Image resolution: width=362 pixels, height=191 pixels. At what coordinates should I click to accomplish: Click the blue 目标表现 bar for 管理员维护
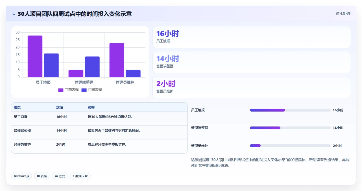click(133, 74)
